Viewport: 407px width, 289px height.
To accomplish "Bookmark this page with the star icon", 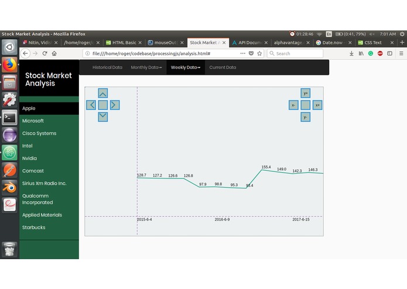I will point(259,53).
